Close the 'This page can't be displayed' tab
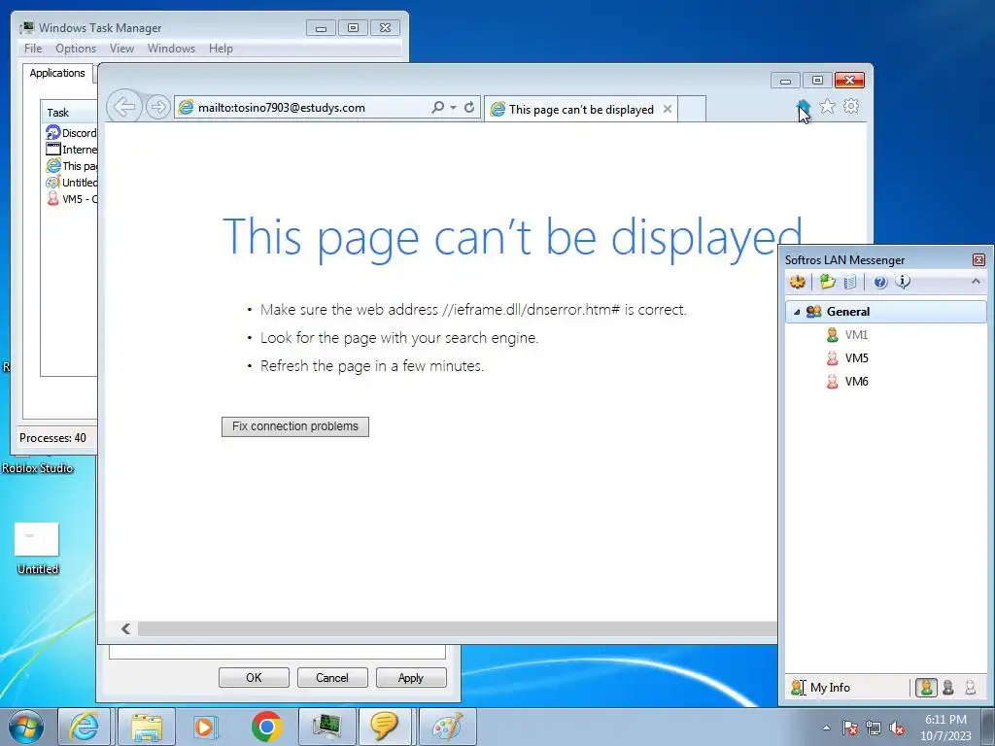Image resolution: width=995 pixels, height=746 pixels. point(668,109)
